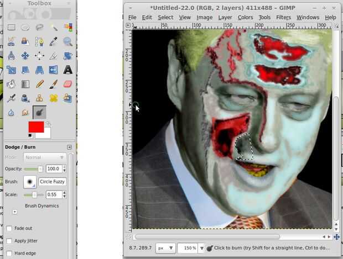Open the 150% zoom level dropdown
Screen dimensions: 343x259
tap(202, 248)
